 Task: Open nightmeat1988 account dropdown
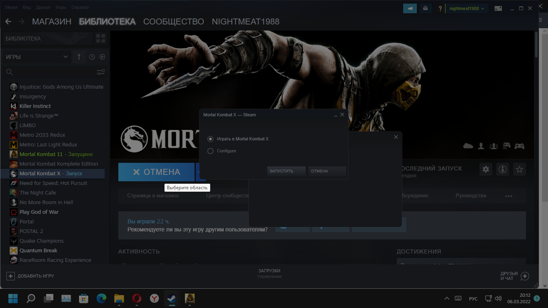(467, 8)
